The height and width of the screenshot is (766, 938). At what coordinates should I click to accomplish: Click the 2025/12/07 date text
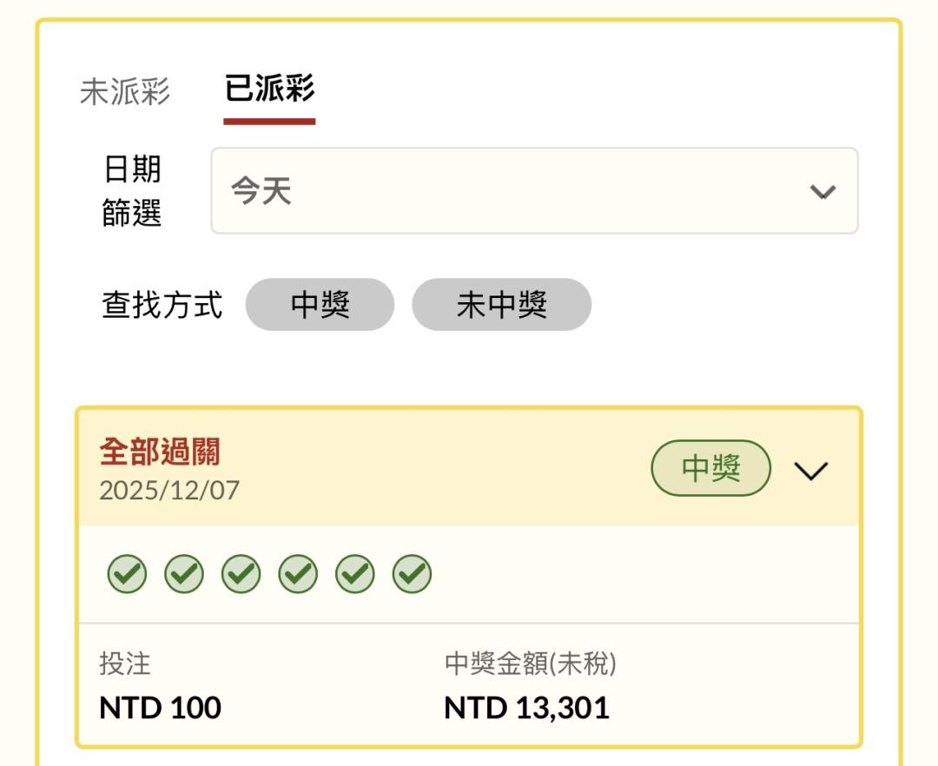click(169, 491)
